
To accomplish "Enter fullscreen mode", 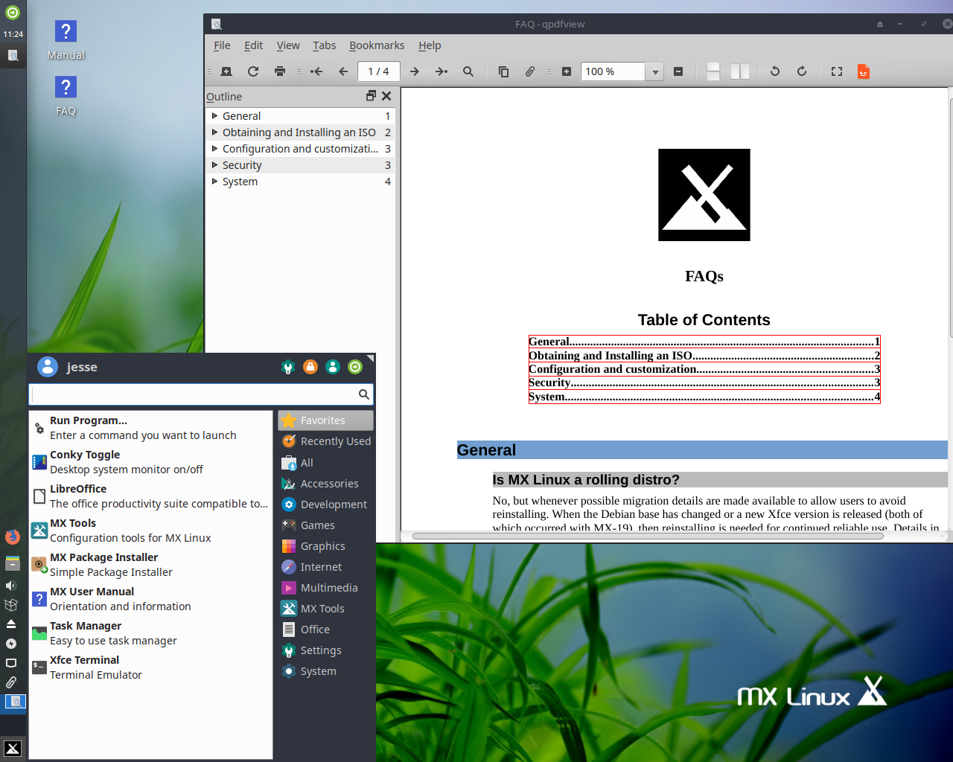I will coord(837,71).
